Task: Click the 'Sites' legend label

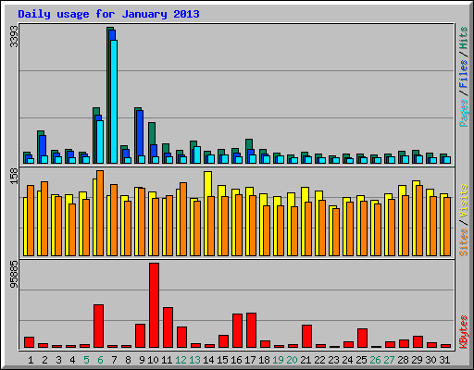Action: click(x=463, y=242)
